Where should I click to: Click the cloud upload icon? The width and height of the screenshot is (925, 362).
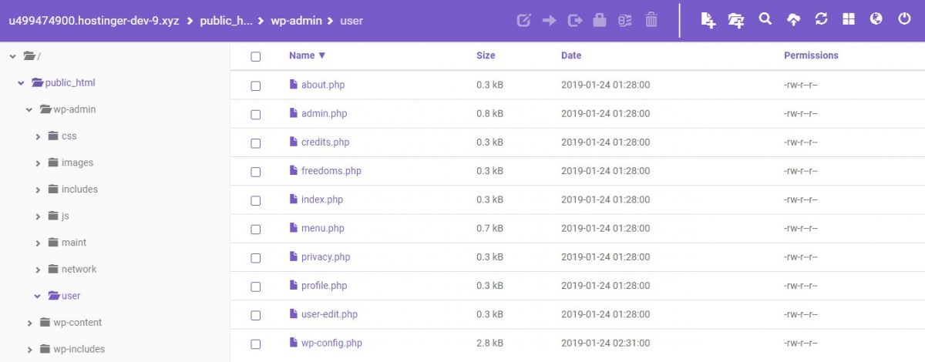click(x=793, y=20)
